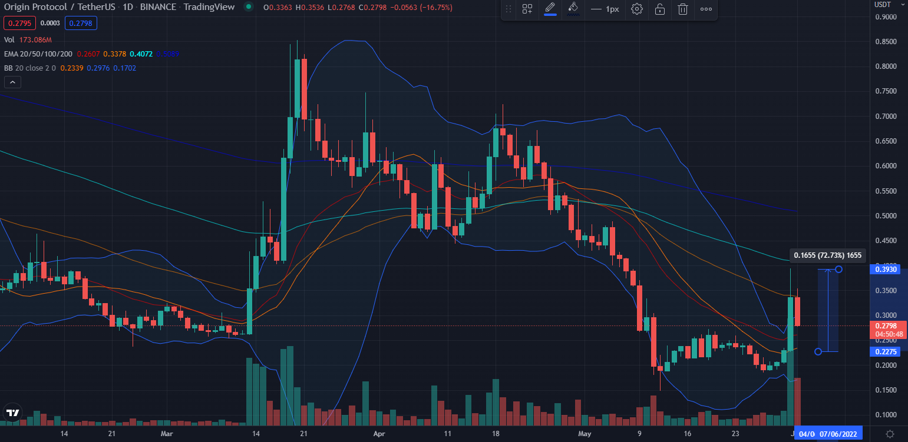This screenshot has width=908, height=442.
Task: Open the background fill bucket color
Action: (573, 9)
